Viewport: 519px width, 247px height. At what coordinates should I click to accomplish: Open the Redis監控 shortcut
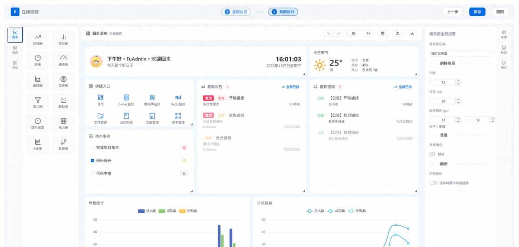click(x=178, y=100)
